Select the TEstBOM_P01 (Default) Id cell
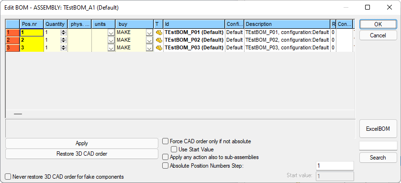 (194, 33)
